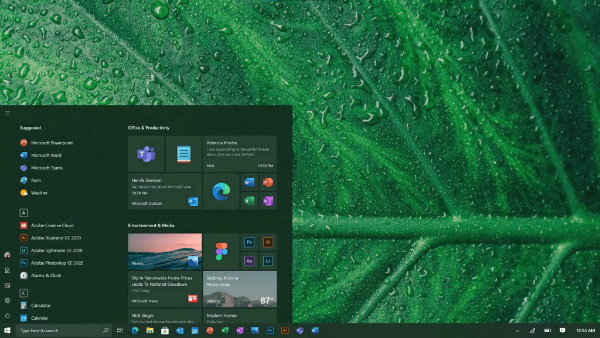The image size is (600, 338).
Task: Click the letter A app list header
Action: point(24,213)
